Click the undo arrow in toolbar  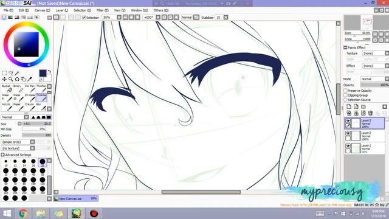click(57, 18)
